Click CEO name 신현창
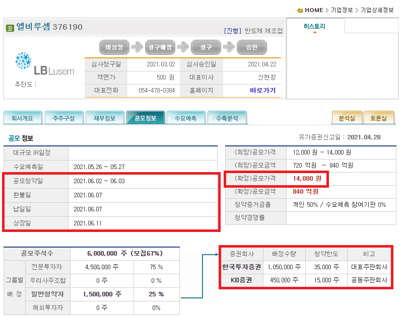This screenshot has width=404, height=316. (x=267, y=77)
